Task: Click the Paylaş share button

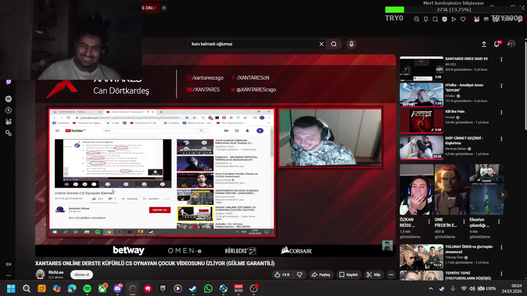Action: coord(321,275)
